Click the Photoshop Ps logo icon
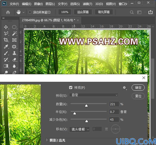 [4, 4]
